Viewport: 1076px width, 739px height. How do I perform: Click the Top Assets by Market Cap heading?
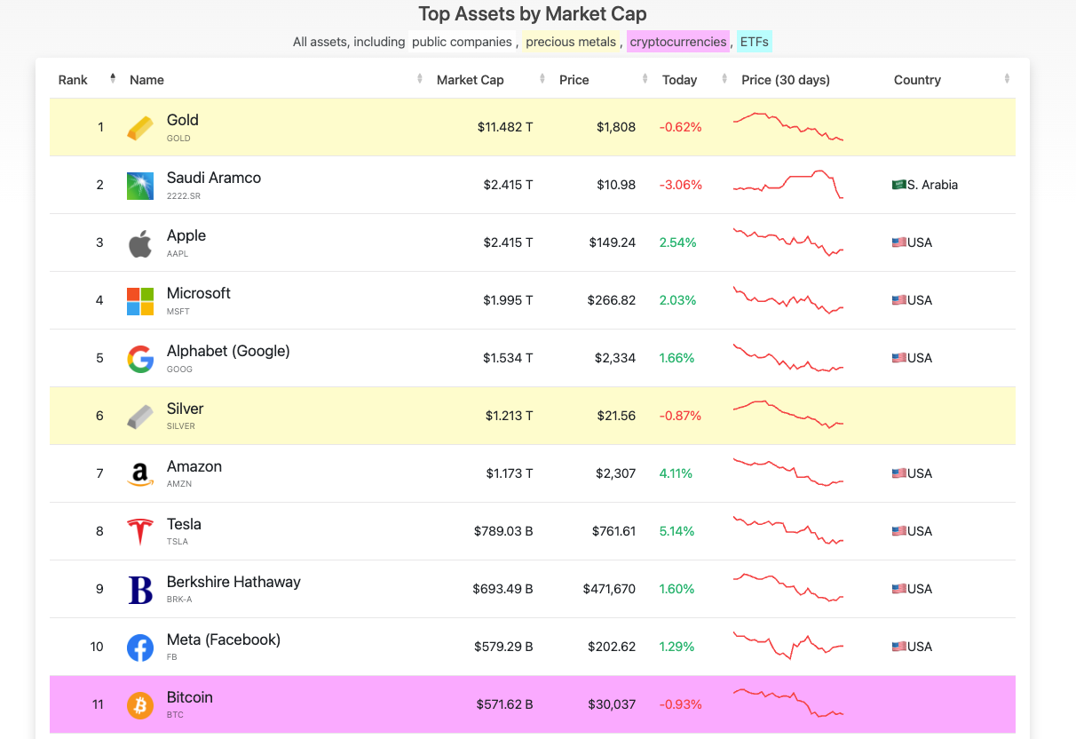533,14
